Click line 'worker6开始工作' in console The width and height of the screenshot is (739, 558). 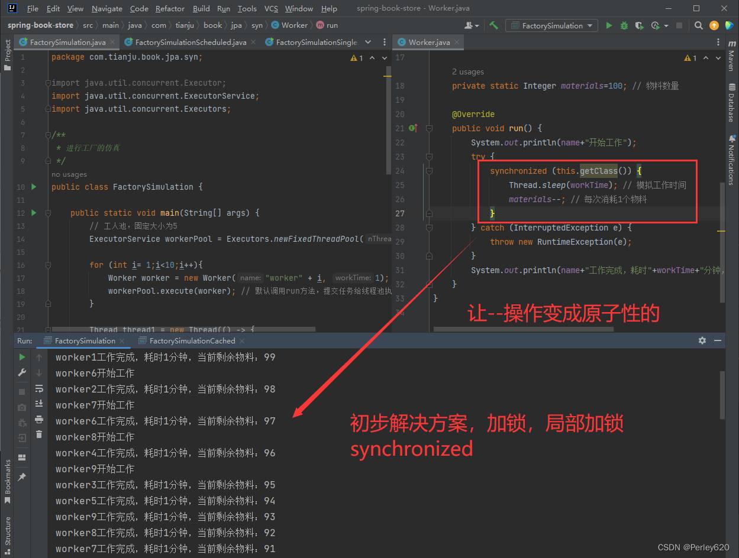(95, 373)
